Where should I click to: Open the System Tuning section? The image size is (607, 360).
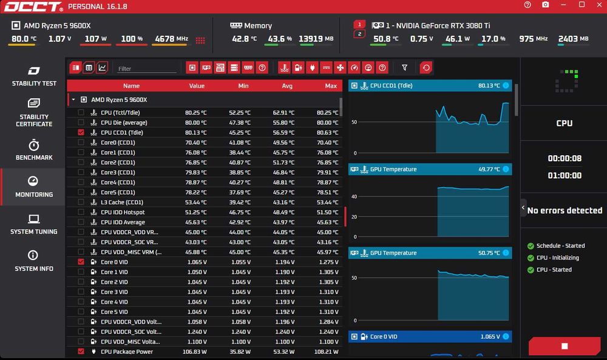(33, 224)
